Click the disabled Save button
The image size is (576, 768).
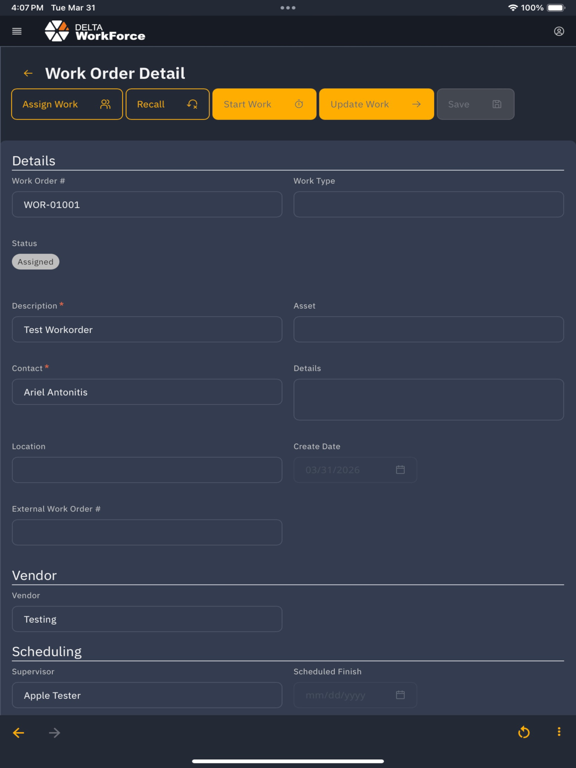(x=475, y=104)
